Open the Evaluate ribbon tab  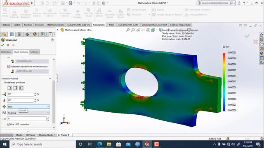point(39,25)
